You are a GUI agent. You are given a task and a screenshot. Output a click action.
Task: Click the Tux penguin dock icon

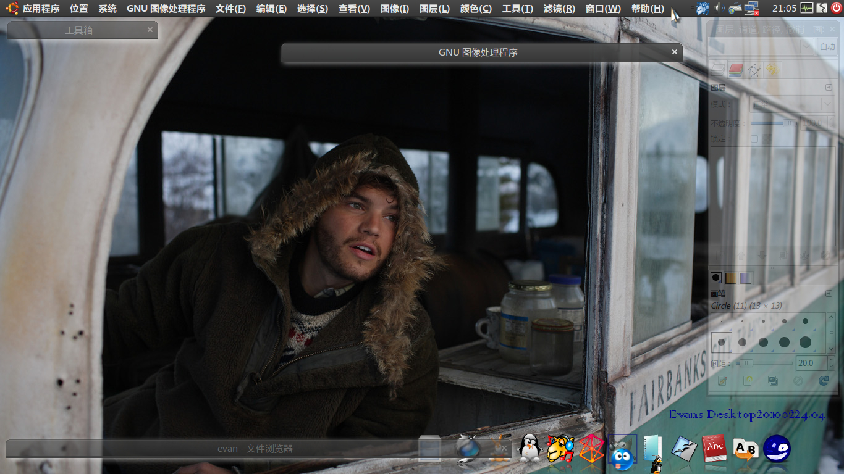(x=529, y=449)
